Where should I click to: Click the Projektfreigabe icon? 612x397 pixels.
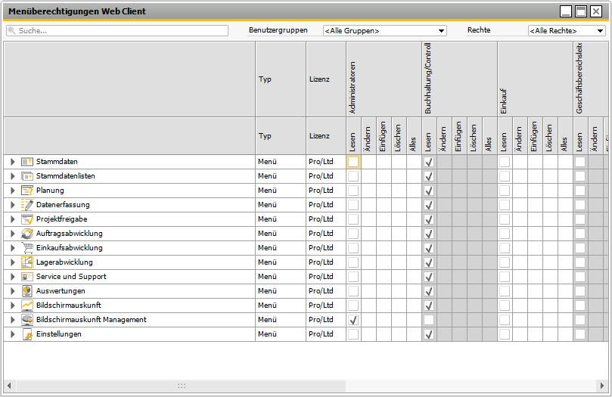27,219
